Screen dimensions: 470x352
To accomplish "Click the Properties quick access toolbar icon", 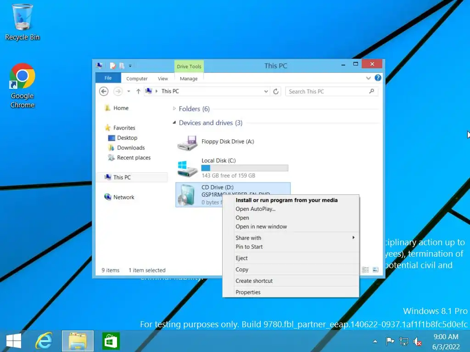I will (x=113, y=66).
